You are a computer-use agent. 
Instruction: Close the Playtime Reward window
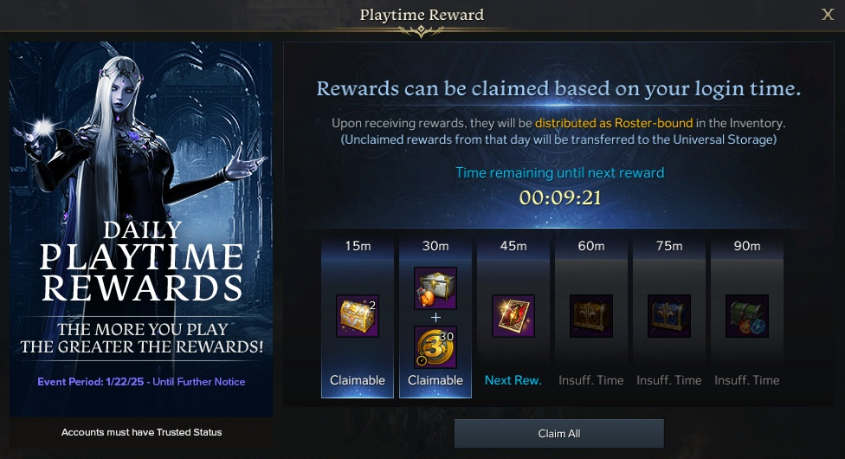click(828, 14)
